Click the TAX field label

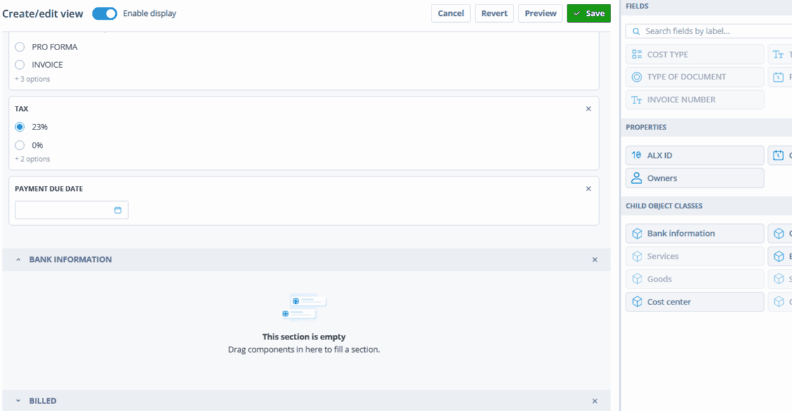(22, 109)
